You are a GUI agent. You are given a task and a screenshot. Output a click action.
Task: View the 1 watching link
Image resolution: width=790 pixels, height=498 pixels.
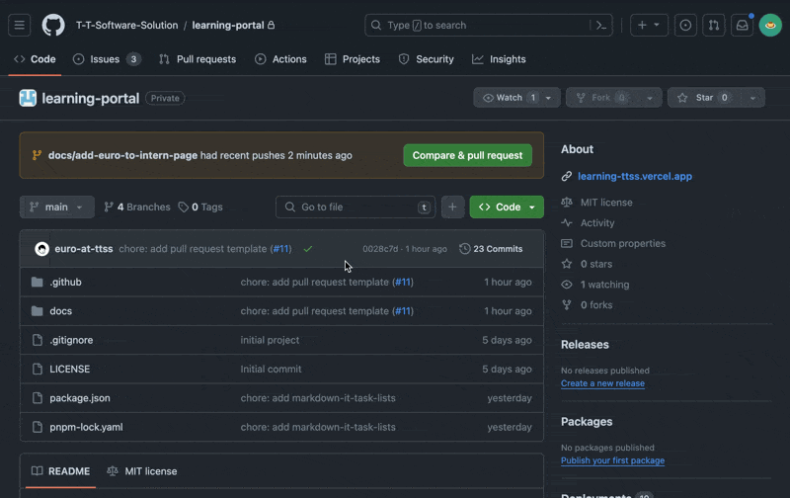(x=604, y=285)
